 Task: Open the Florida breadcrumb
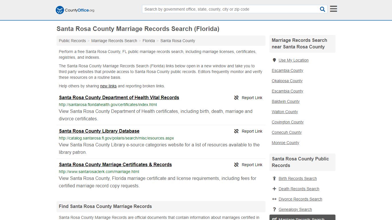(x=149, y=41)
